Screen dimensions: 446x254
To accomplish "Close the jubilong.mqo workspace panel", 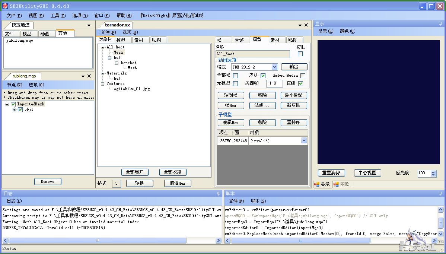I will [x=89, y=76].
